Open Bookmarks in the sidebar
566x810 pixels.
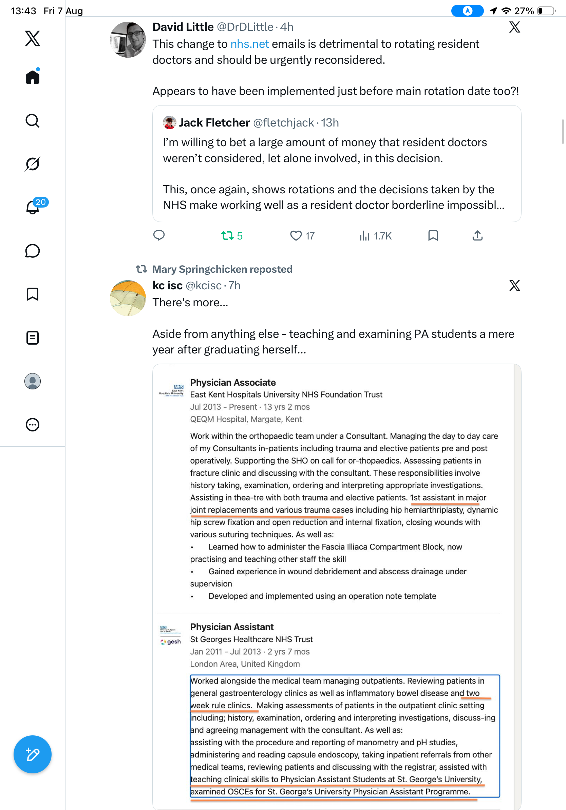click(33, 294)
